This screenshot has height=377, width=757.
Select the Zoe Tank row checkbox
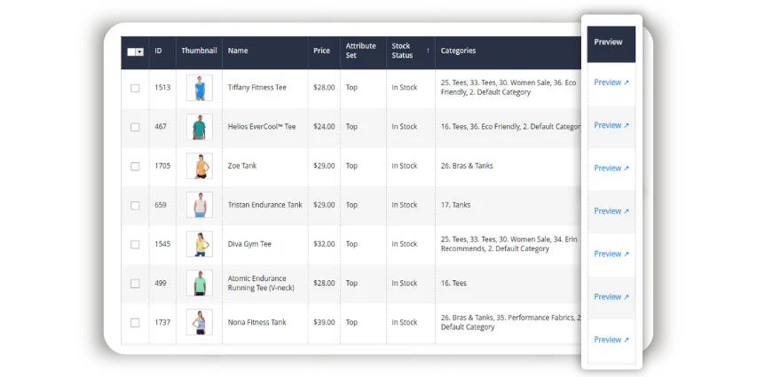(135, 167)
